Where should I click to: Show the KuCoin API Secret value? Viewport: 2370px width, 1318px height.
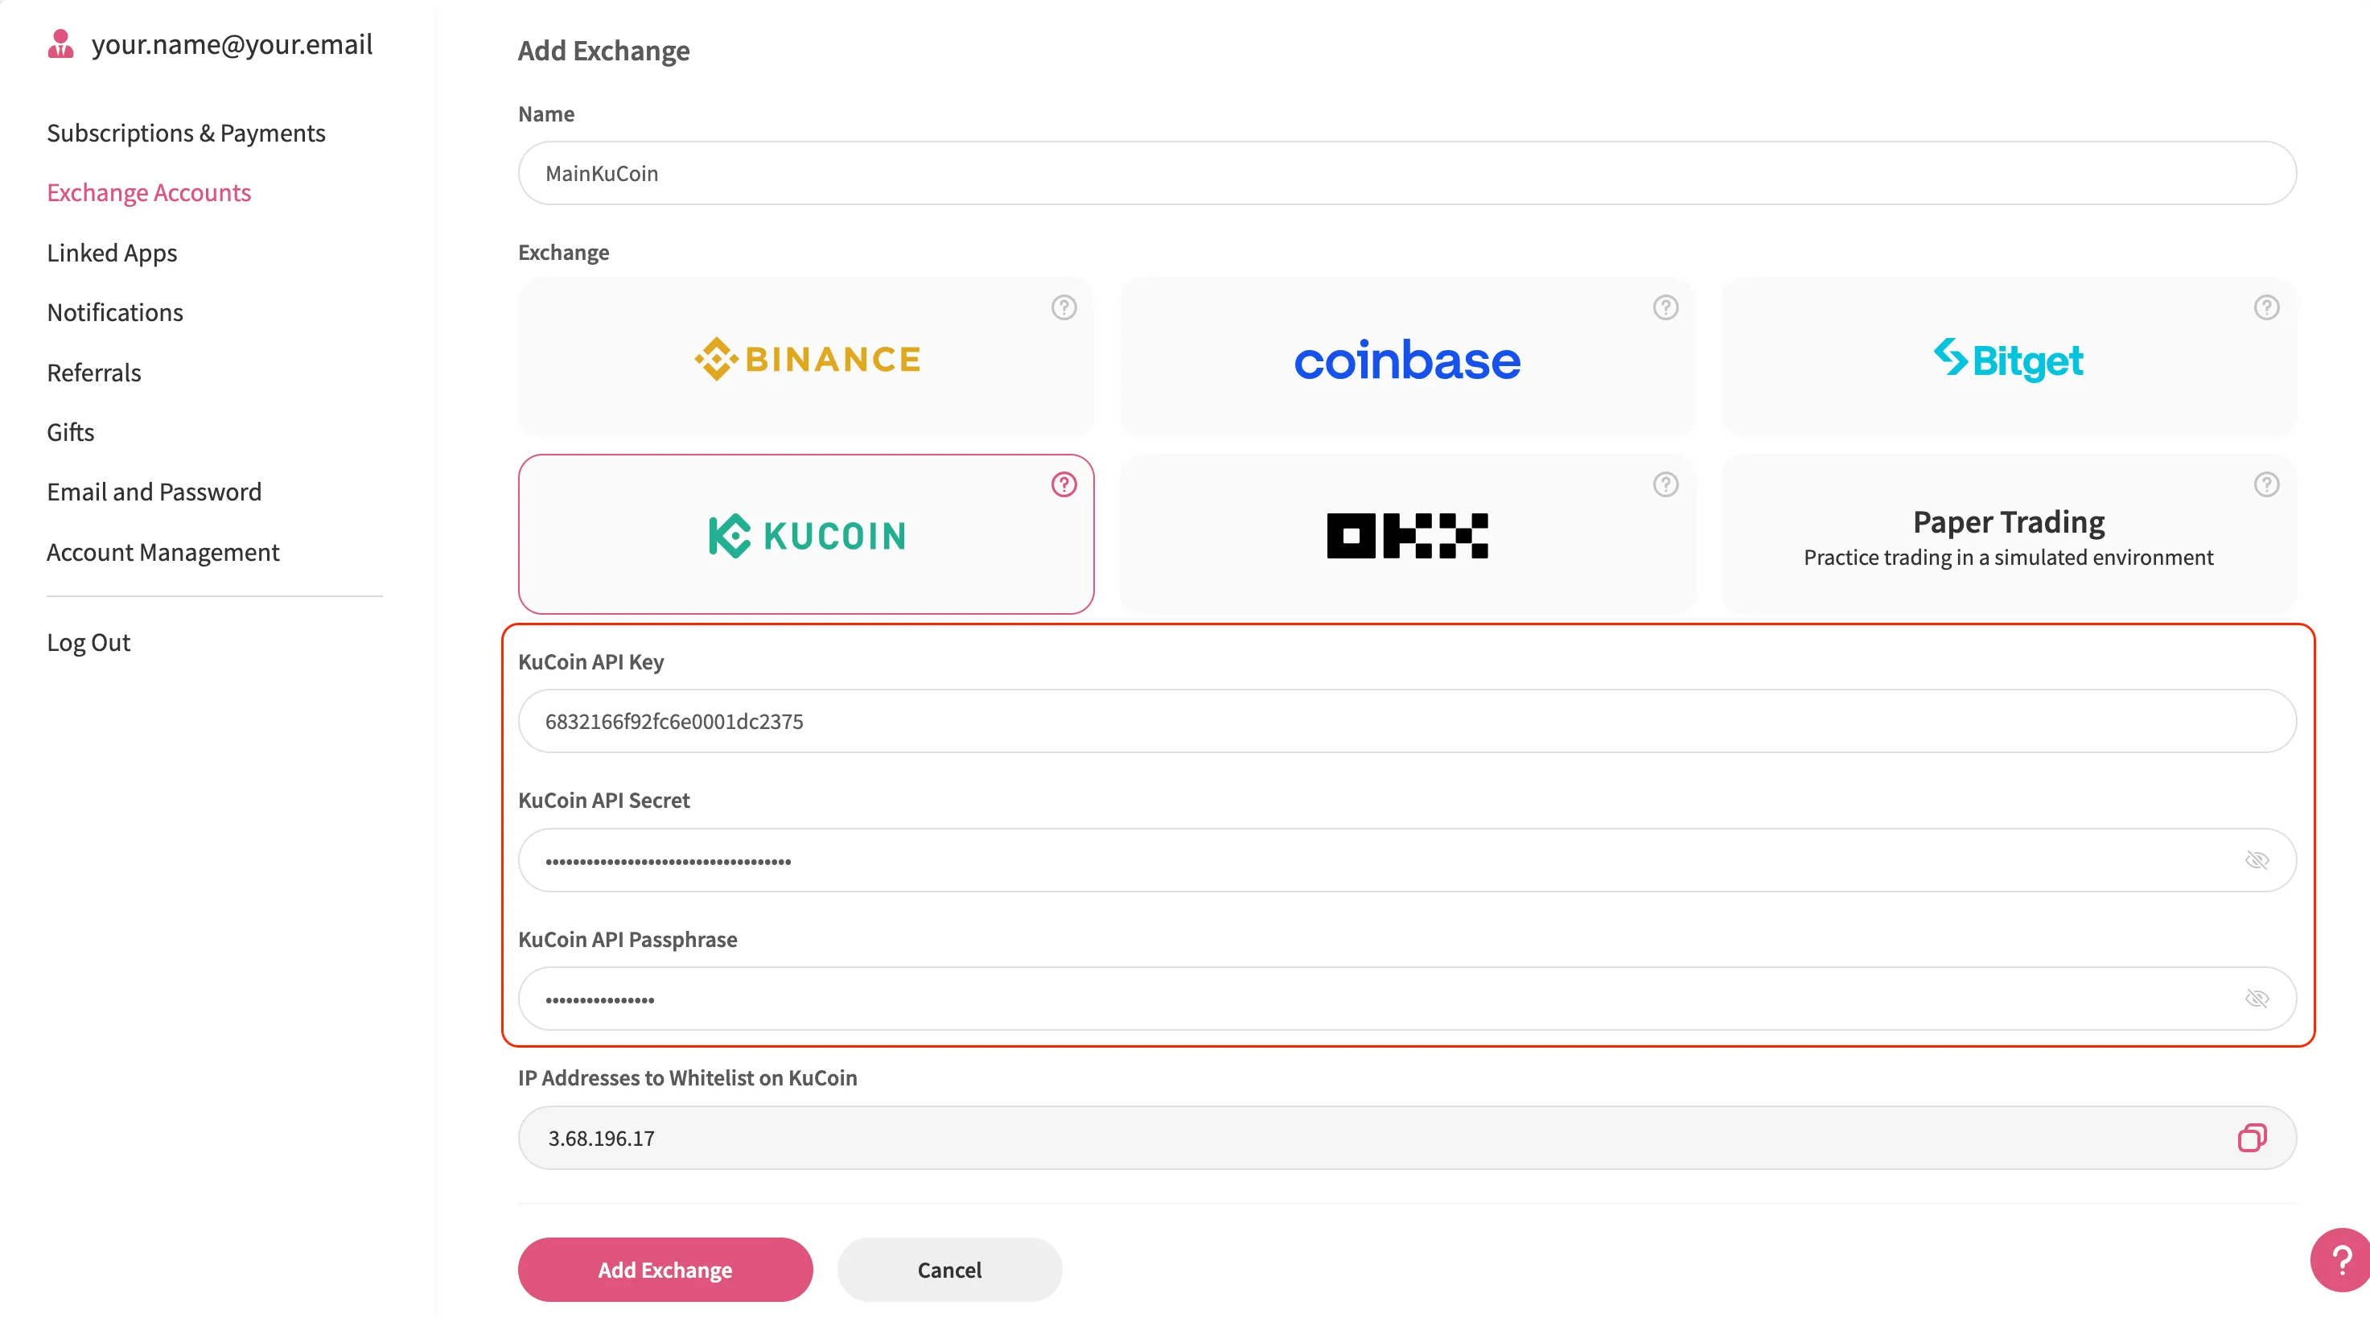tap(2257, 859)
